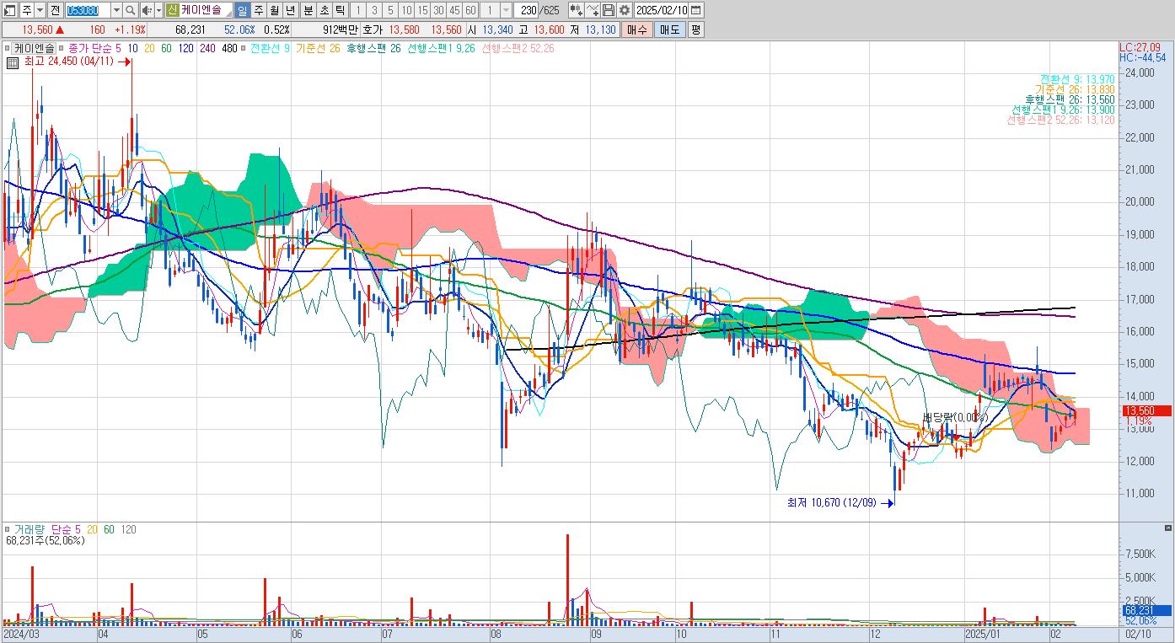
Task: Click the 케이엔솔 chart legend label
Action: pyautogui.click(x=35, y=48)
